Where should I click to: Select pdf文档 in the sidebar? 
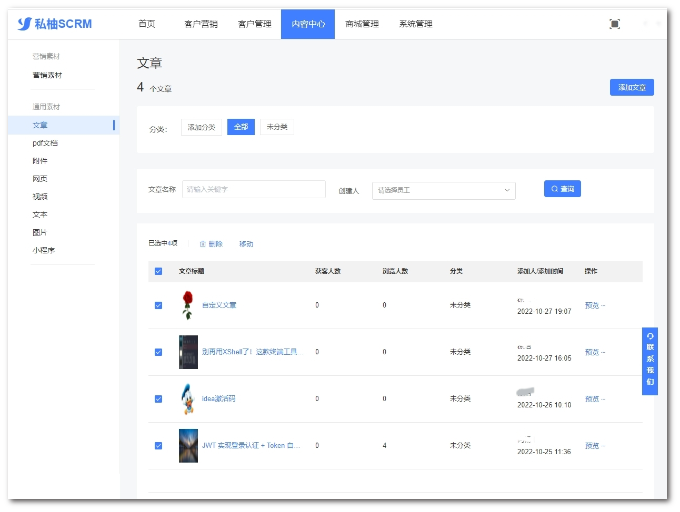pos(45,143)
